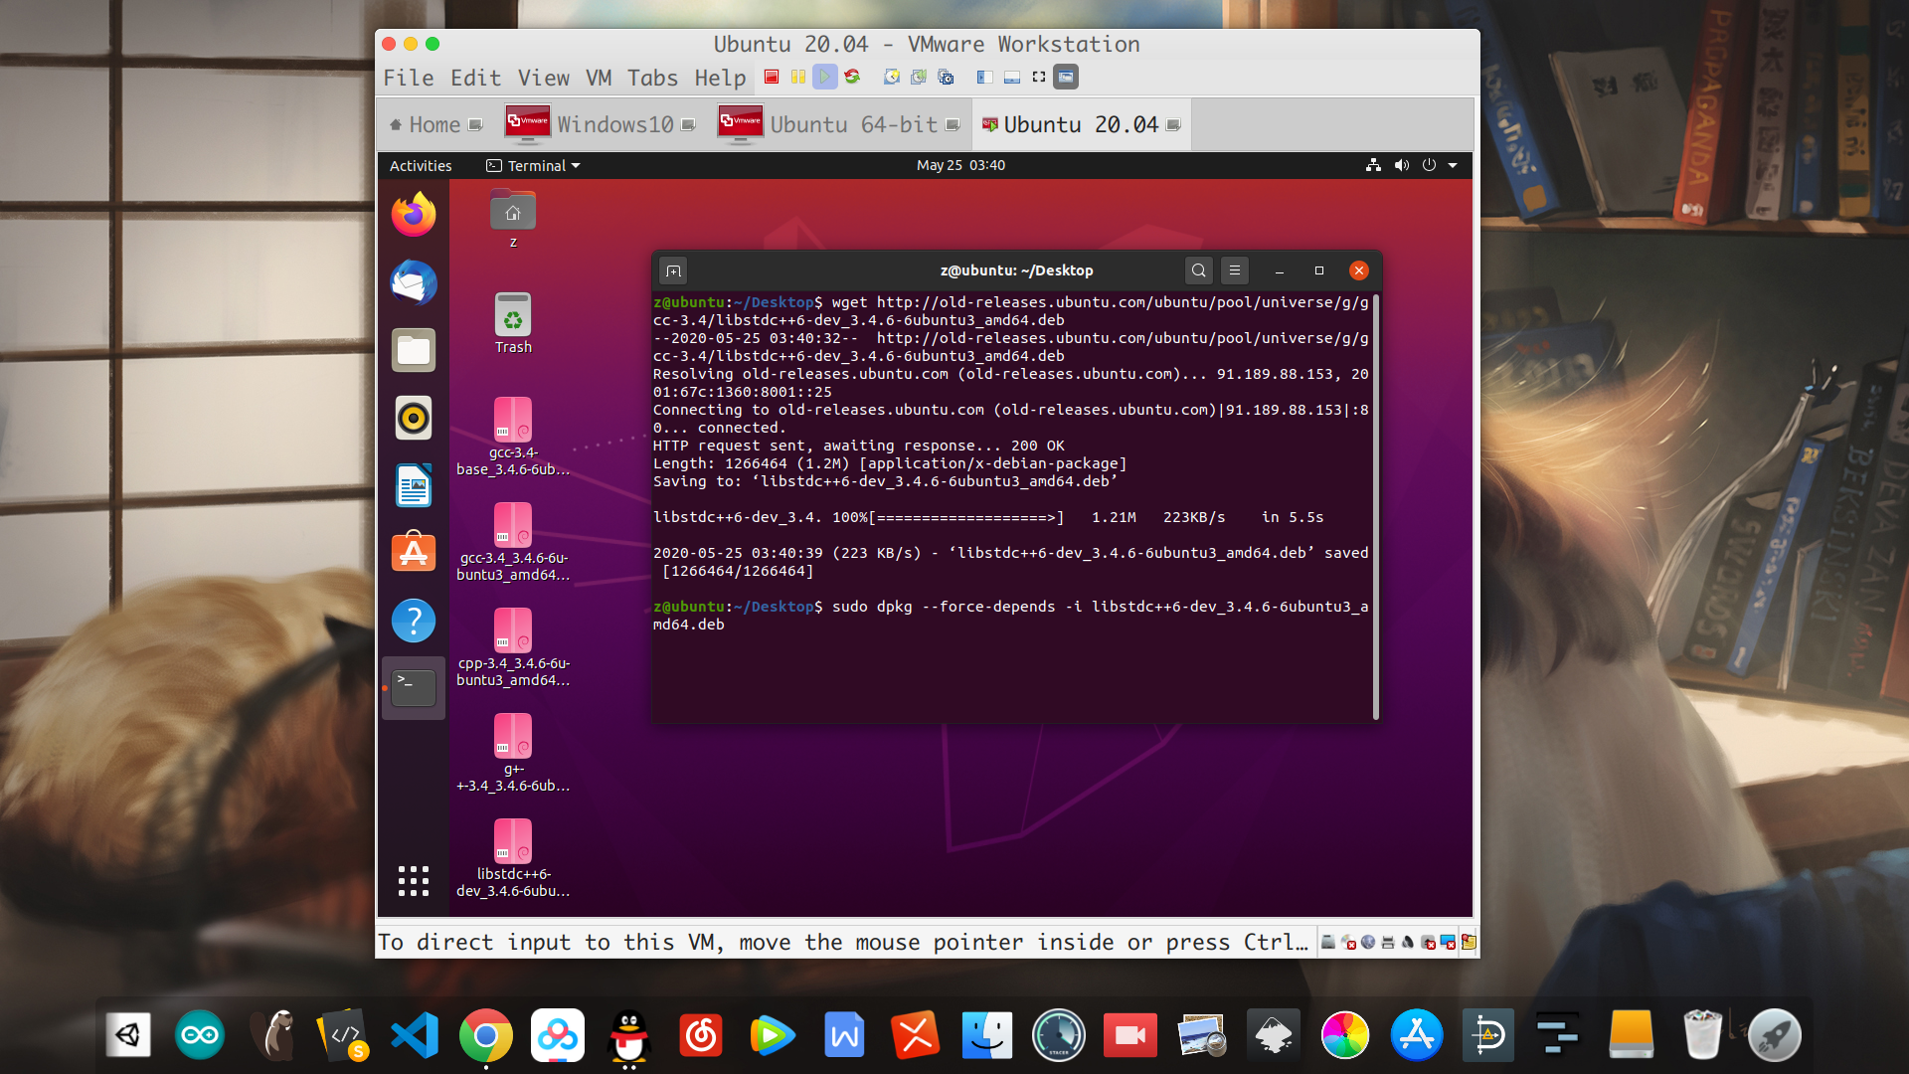This screenshot has height=1074, width=1909.
Task: Suspend the virtual machine
Action: [797, 77]
